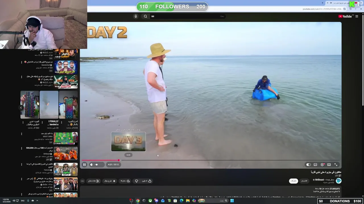Switch the ENG input language indicator
Viewport: 364px width, 204px height.
coord(23,201)
